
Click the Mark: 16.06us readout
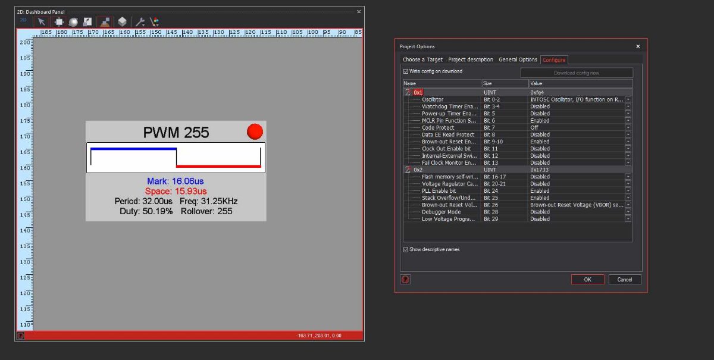tap(176, 181)
